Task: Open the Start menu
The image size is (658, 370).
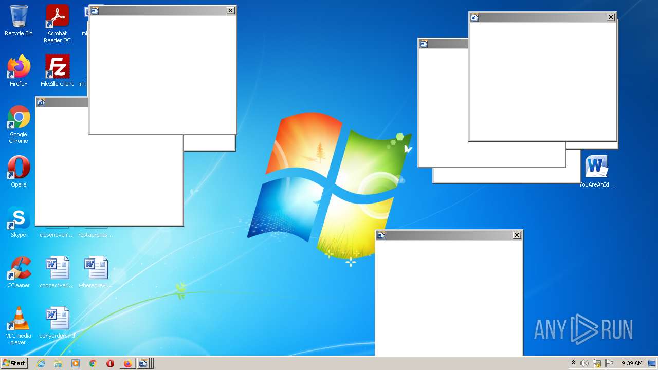Action: (14, 363)
